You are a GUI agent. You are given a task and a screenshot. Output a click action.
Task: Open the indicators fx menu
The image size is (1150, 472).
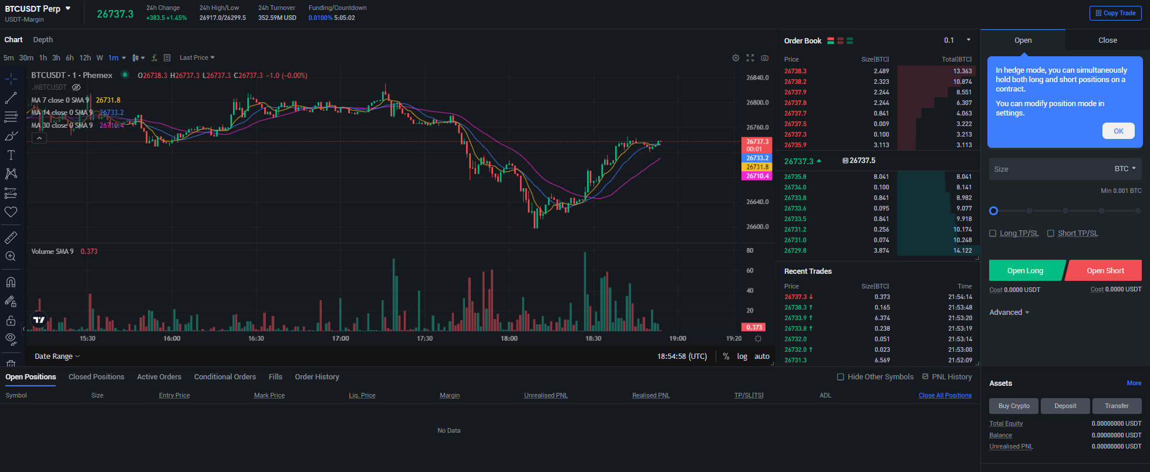(x=154, y=57)
